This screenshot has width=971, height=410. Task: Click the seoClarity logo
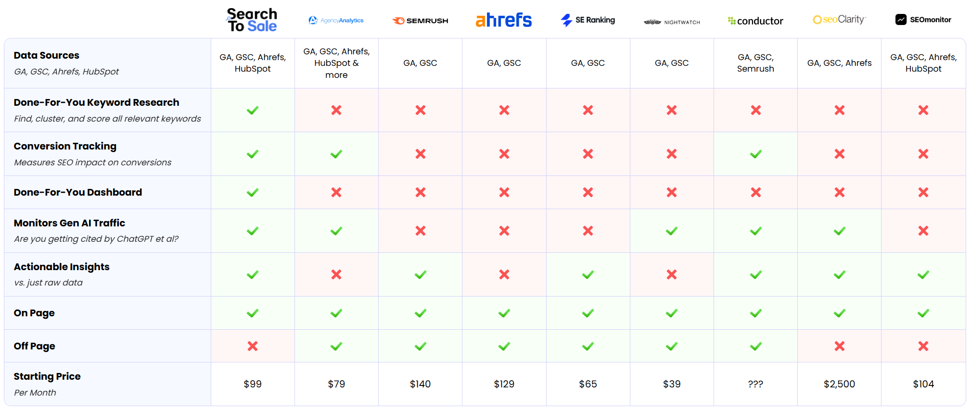tap(839, 20)
